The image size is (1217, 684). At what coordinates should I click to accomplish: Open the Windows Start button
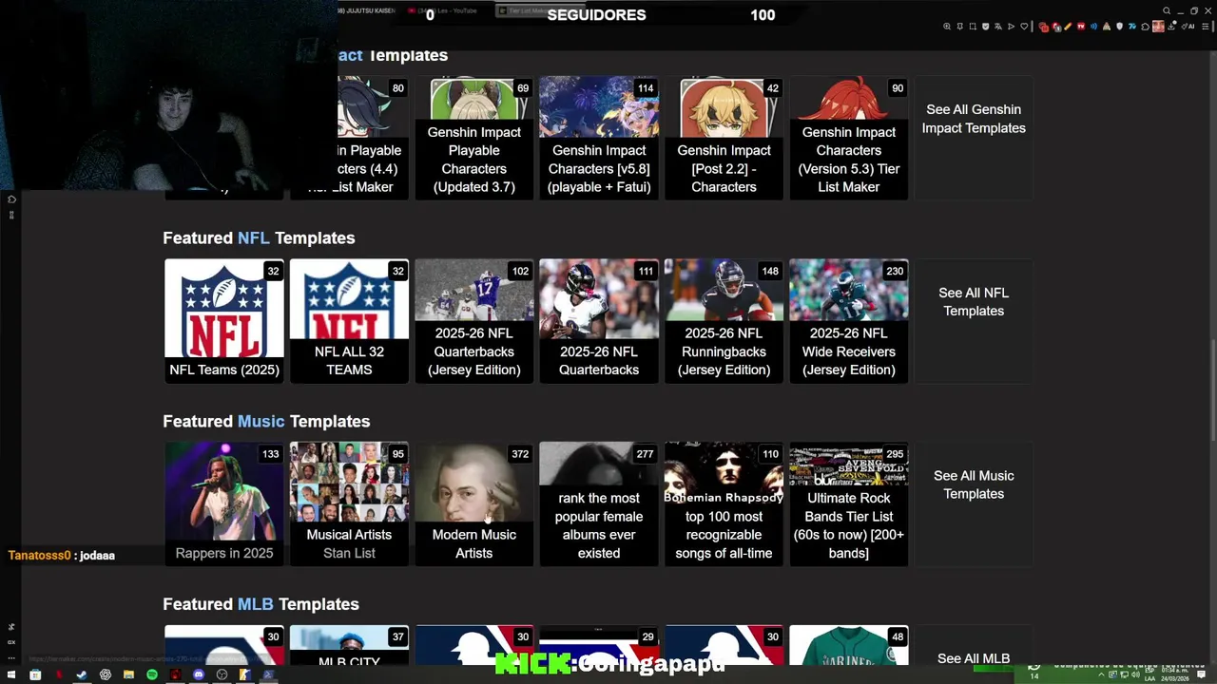(11, 674)
